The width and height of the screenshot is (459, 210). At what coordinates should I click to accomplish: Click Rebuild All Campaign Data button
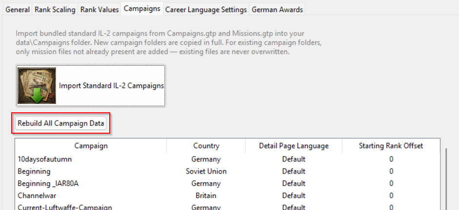pyautogui.click(x=61, y=123)
